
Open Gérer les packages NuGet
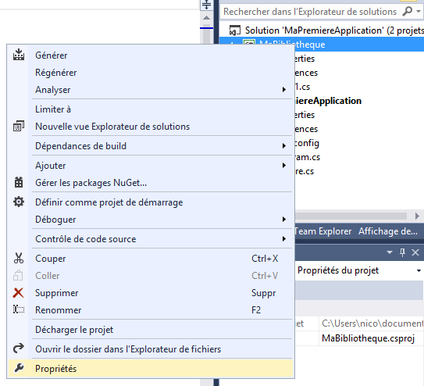point(151,183)
